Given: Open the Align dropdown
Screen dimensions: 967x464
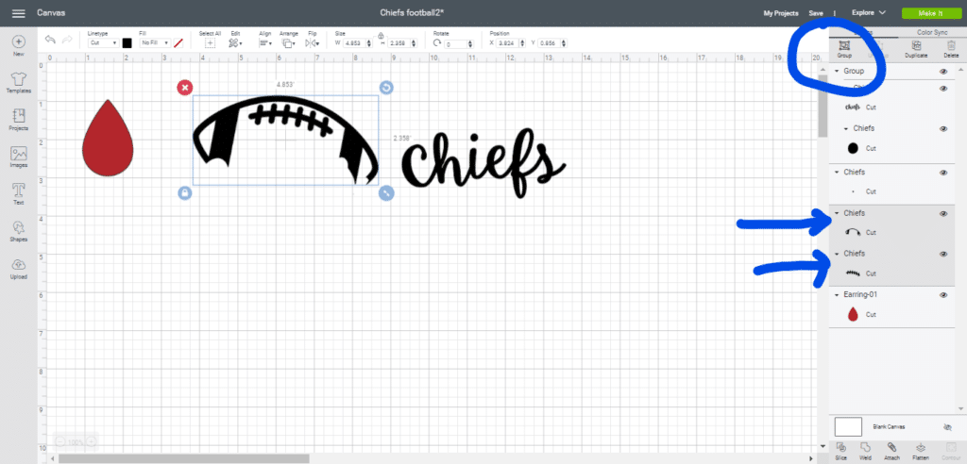Looking at the screenshot, I should [265, 43].
